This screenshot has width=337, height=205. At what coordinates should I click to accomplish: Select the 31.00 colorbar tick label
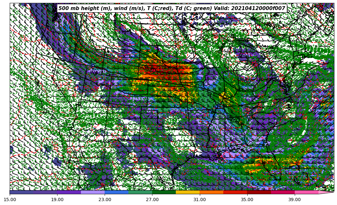200,200
